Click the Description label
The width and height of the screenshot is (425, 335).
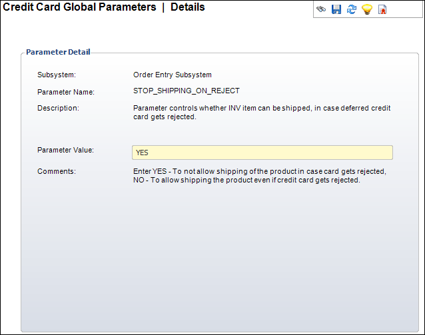(58, 108)
